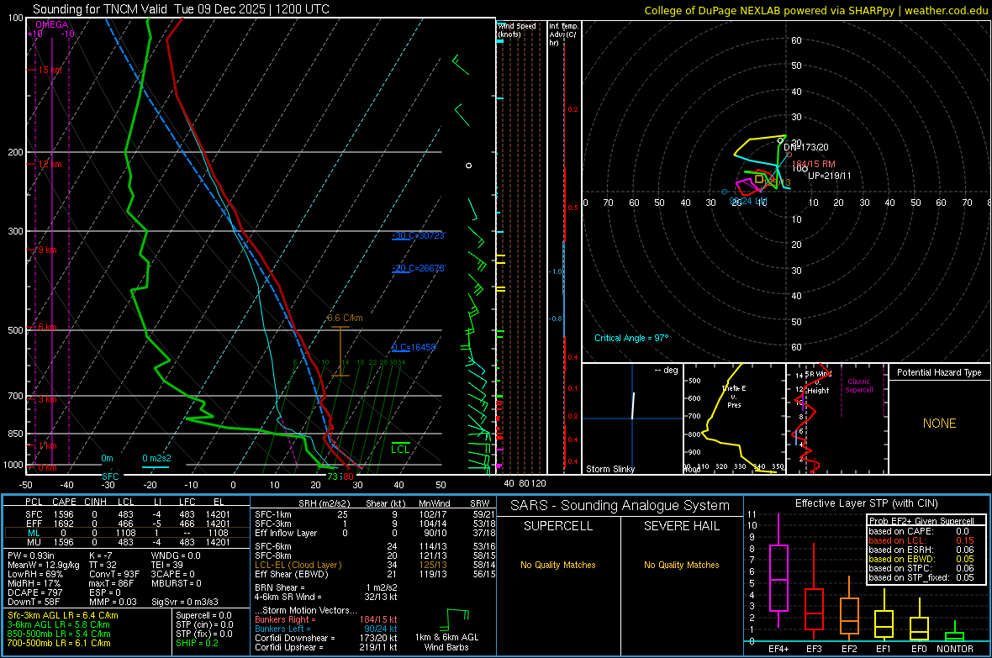Click the blue 'Bunkers Left =' line
This screenshot has height=658, width=992.
[x=326, y=629]
